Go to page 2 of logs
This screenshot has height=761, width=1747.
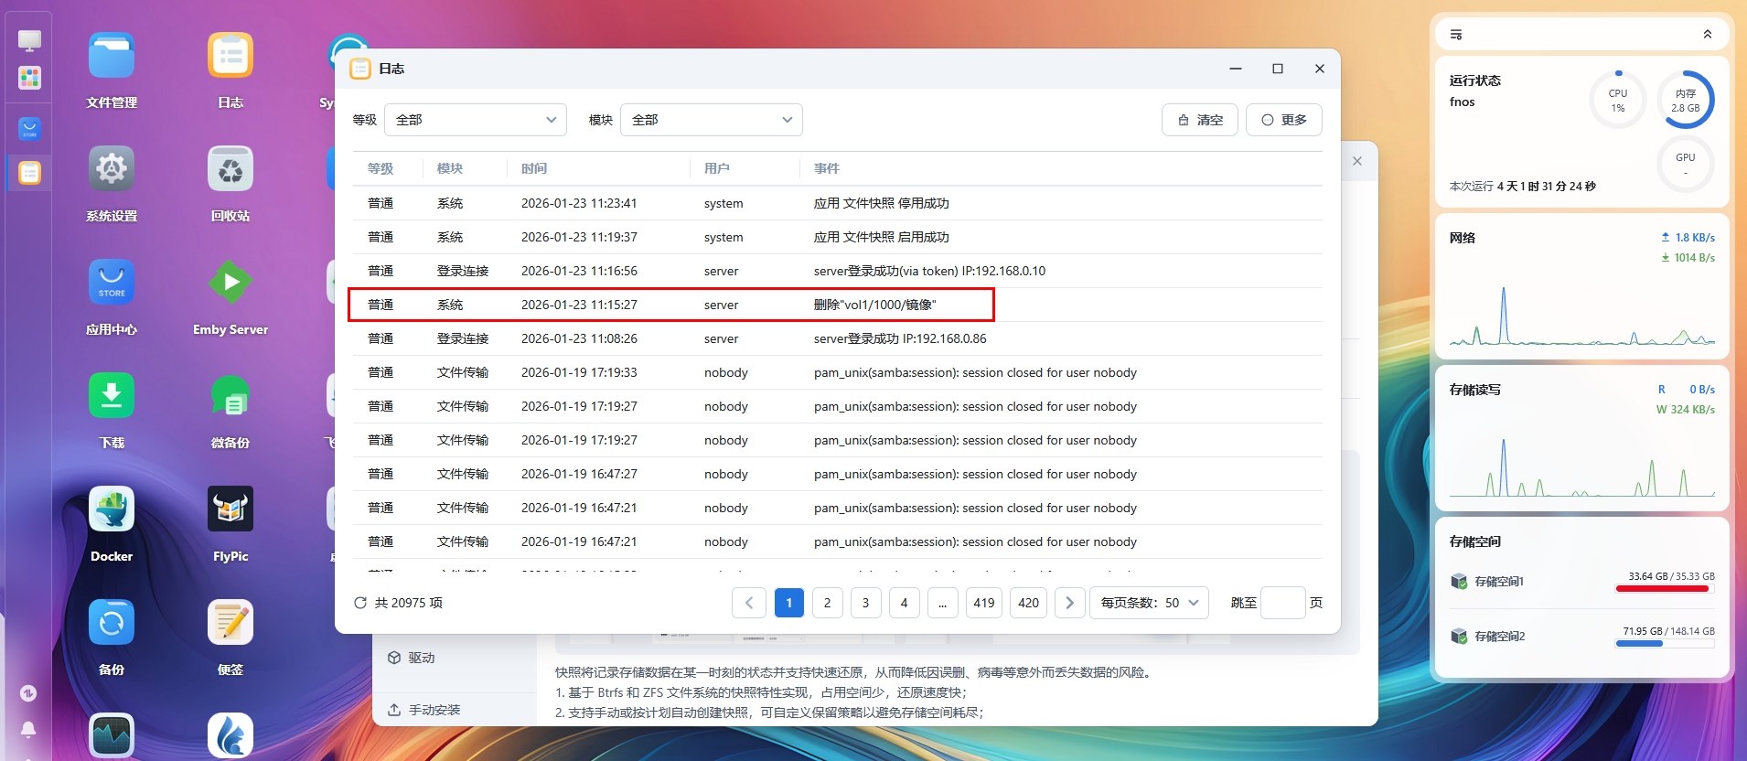828,603
